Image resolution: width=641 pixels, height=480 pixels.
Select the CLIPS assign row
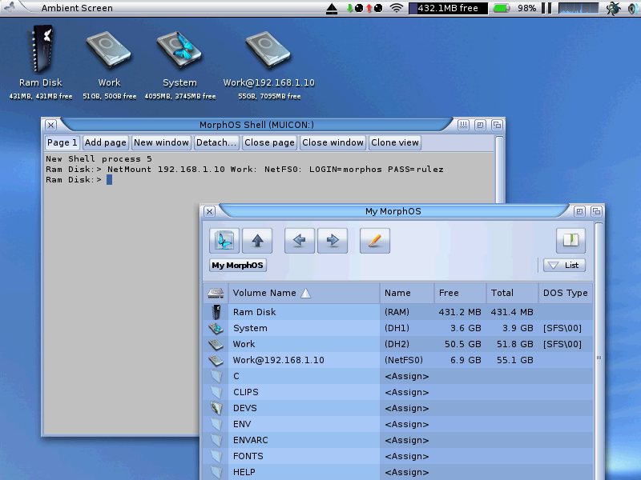coord(397,392)
